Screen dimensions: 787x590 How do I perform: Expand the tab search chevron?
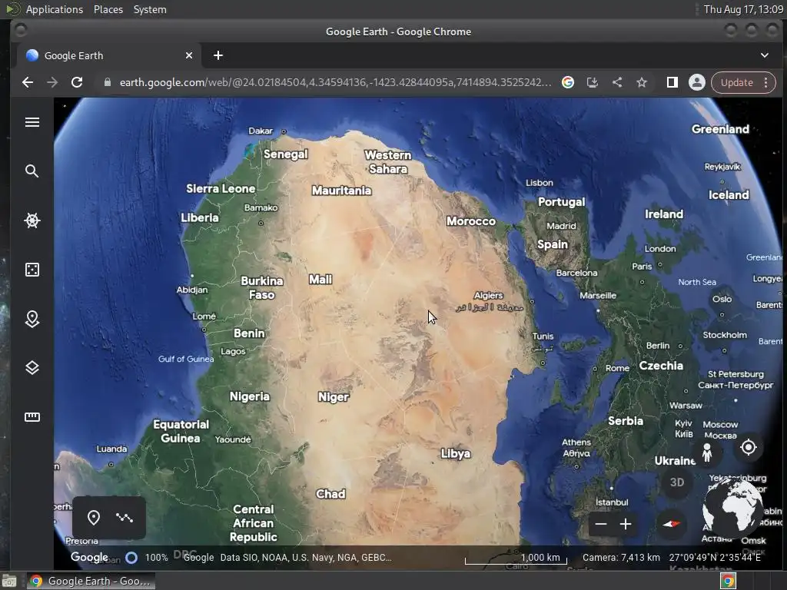point(765,55)
